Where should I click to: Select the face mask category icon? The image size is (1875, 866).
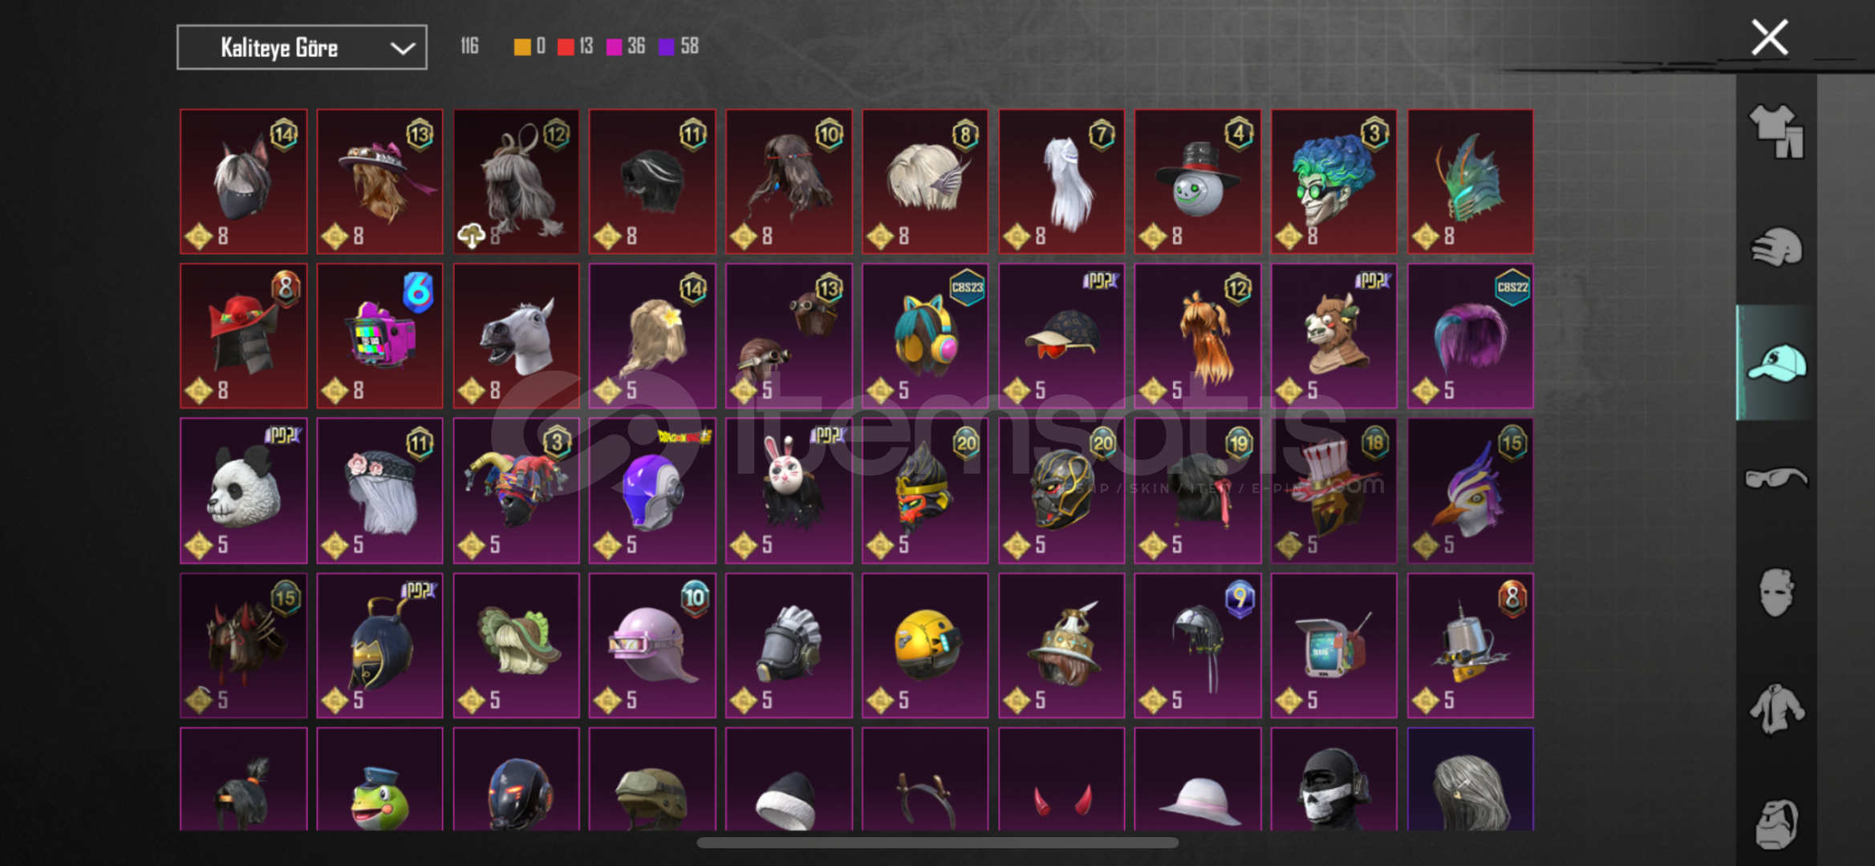[x=1776, y=593]
